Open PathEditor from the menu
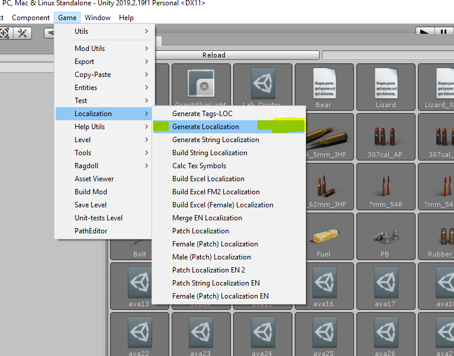Image resolution: width=454 pixels, height=356 pixels. tap(104, 231)
